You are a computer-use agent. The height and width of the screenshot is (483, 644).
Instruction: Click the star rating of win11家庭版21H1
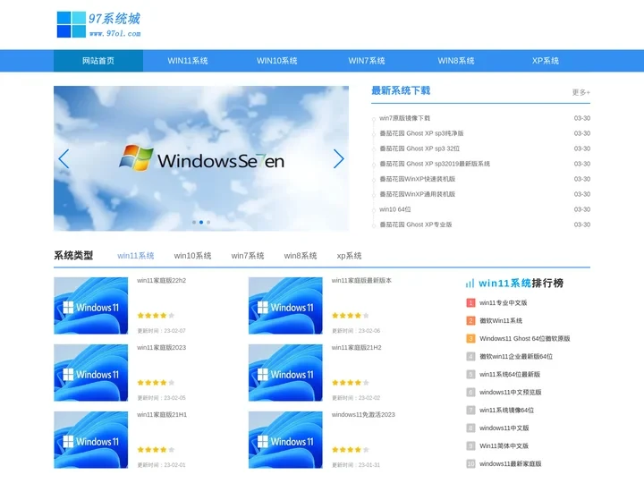[x=156, y=450]
